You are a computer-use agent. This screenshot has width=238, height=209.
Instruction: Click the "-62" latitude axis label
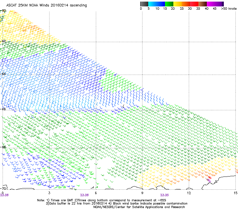pyautogui.click(x=3, y=41)
